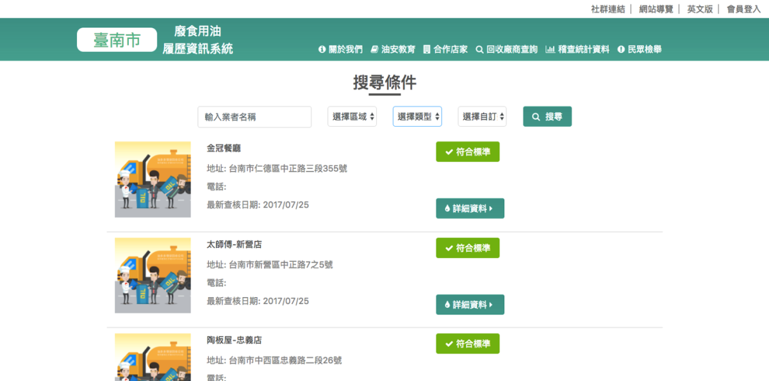Click the 臺南市 logo badge
Screen dimensions: 769x381
tap(117, 40)
